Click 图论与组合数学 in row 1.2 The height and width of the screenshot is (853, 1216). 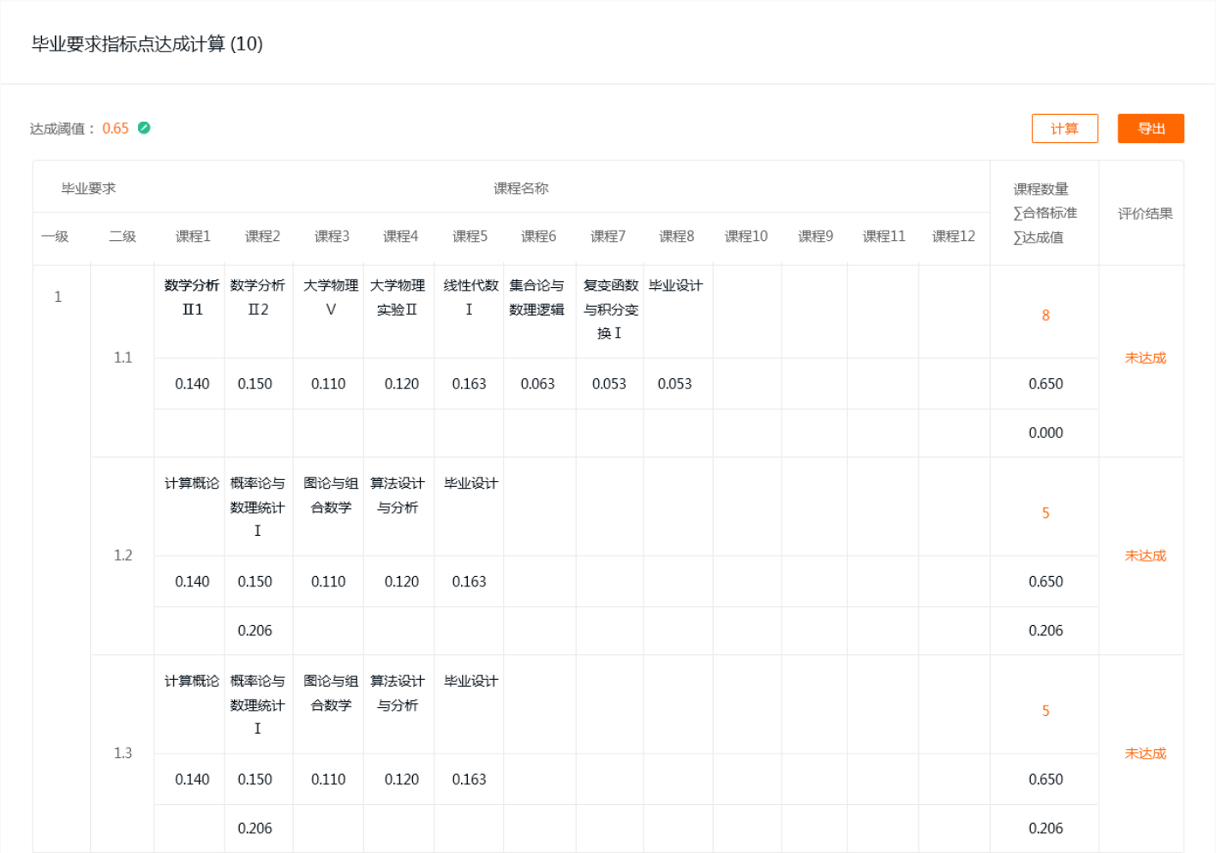[331, 496]
